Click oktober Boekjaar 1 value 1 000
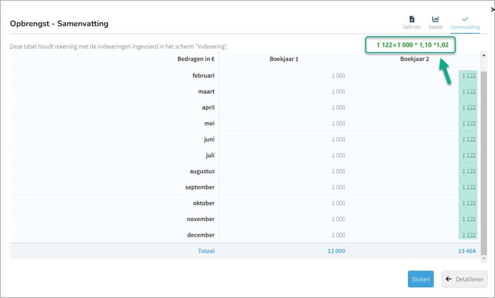 point(338,203)
